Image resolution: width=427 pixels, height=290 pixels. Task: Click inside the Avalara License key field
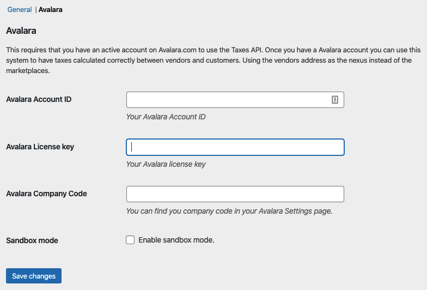tap(235, 147)
